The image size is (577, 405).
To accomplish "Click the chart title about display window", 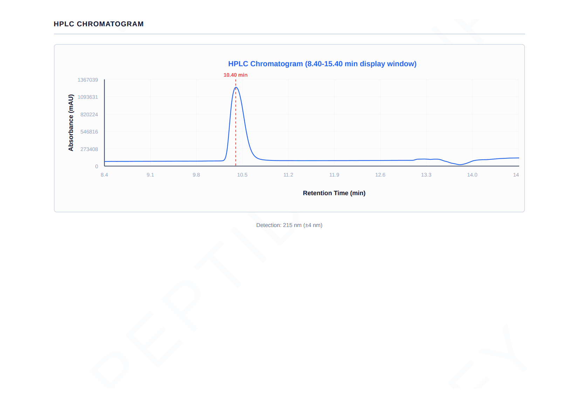I will click(x=322, y=64).
